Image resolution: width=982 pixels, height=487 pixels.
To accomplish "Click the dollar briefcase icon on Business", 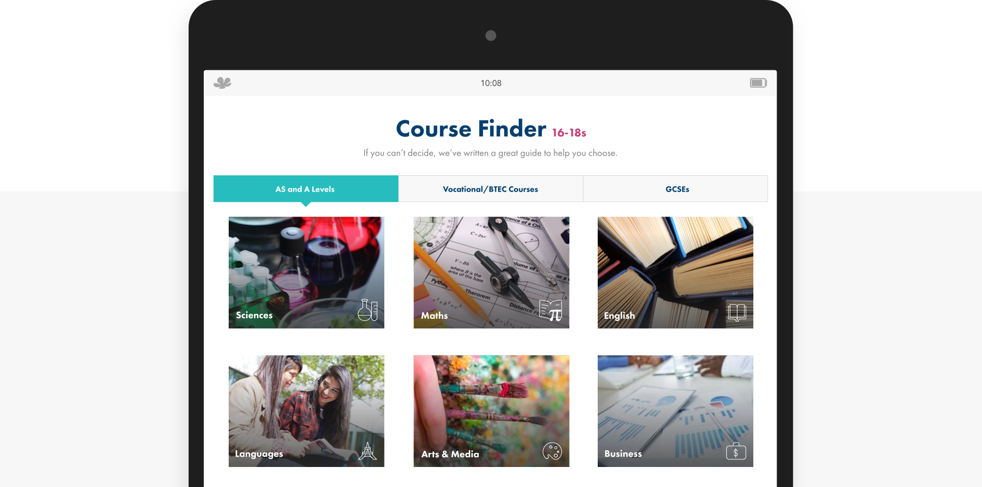I will (736, 451).
